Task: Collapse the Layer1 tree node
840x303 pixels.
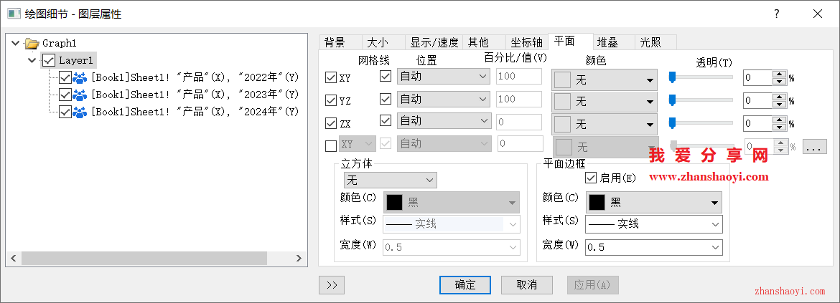Action: [32, 60]
